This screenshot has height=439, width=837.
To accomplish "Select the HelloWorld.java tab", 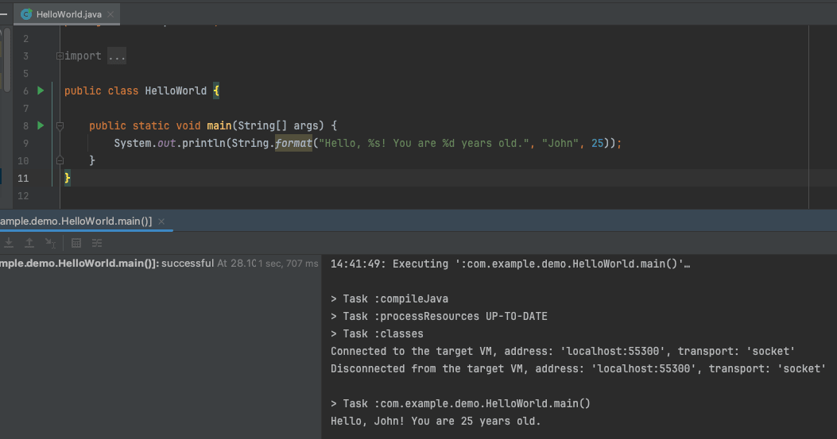I will click(67, 14).
